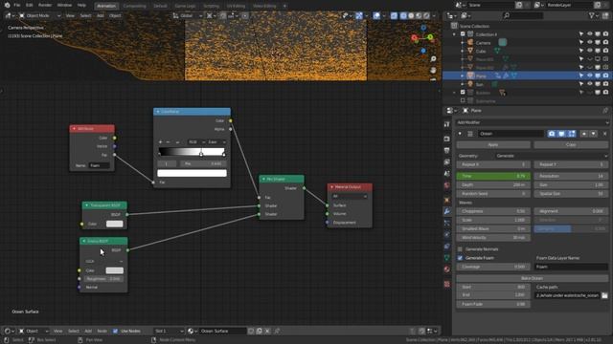Add a new workspace tab

click(284, 6)
